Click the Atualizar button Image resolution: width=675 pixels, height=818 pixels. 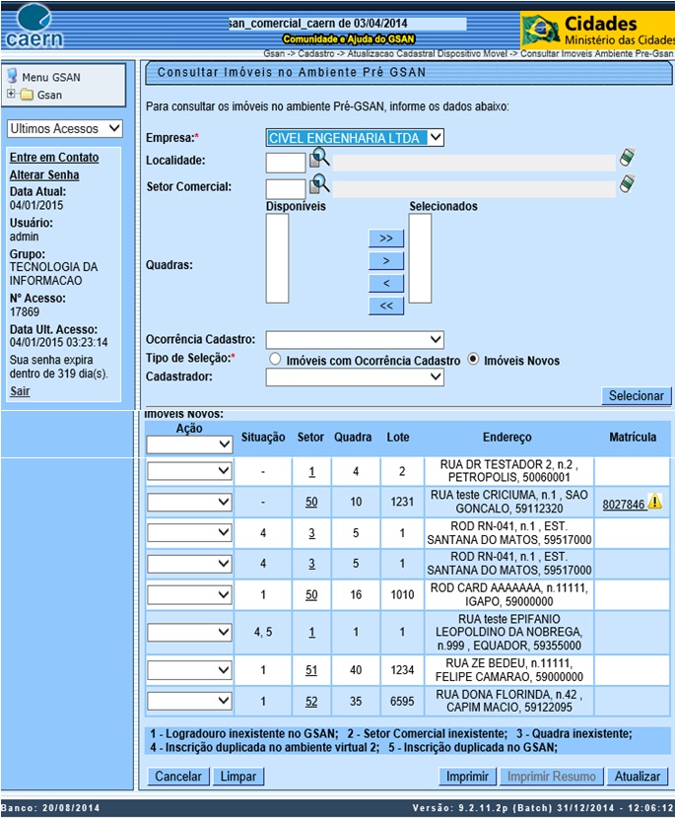click(638, 777)
